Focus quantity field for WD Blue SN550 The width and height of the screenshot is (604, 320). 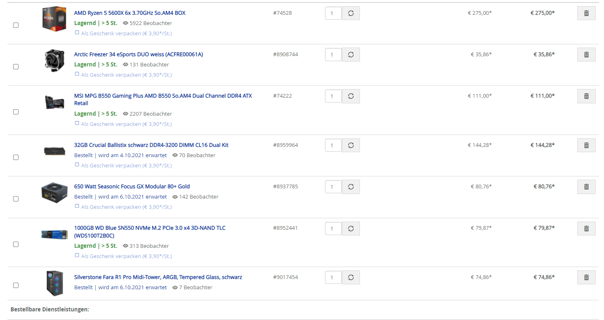(x=333, y=229)
